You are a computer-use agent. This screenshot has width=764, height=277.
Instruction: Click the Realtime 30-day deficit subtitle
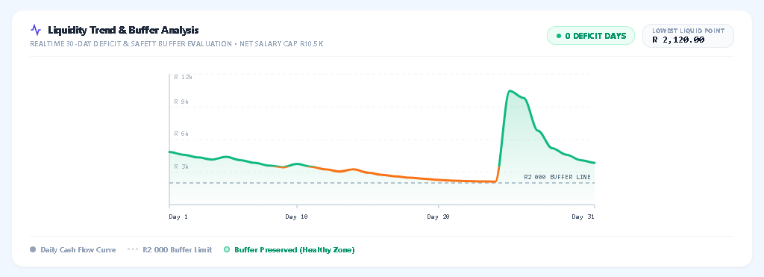pyautogui.click(x=176, y=44)
